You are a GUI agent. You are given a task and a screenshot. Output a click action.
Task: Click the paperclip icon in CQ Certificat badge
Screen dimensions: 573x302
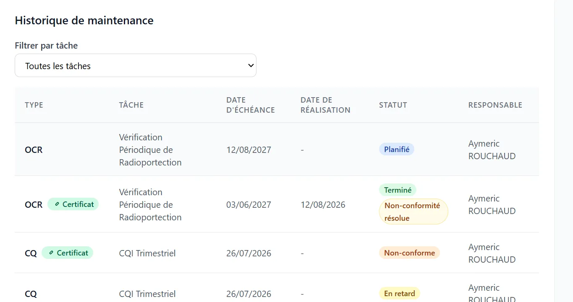51,253
